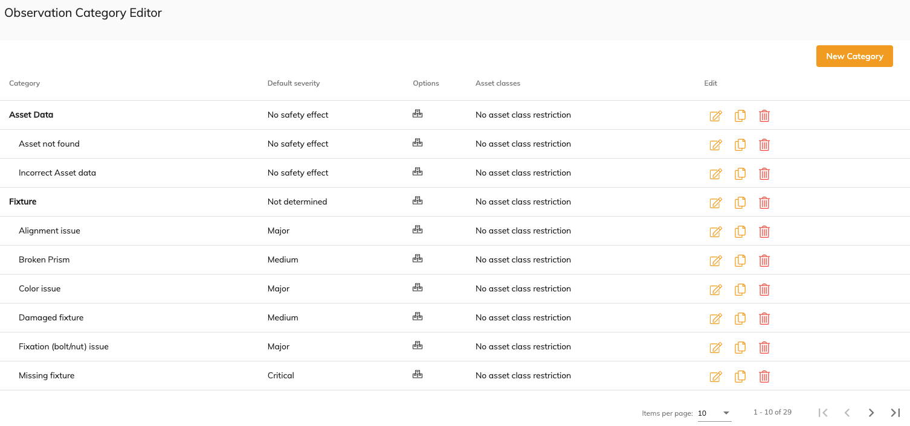Click the New Category button
910x426 pixels.
coord(854,56)
